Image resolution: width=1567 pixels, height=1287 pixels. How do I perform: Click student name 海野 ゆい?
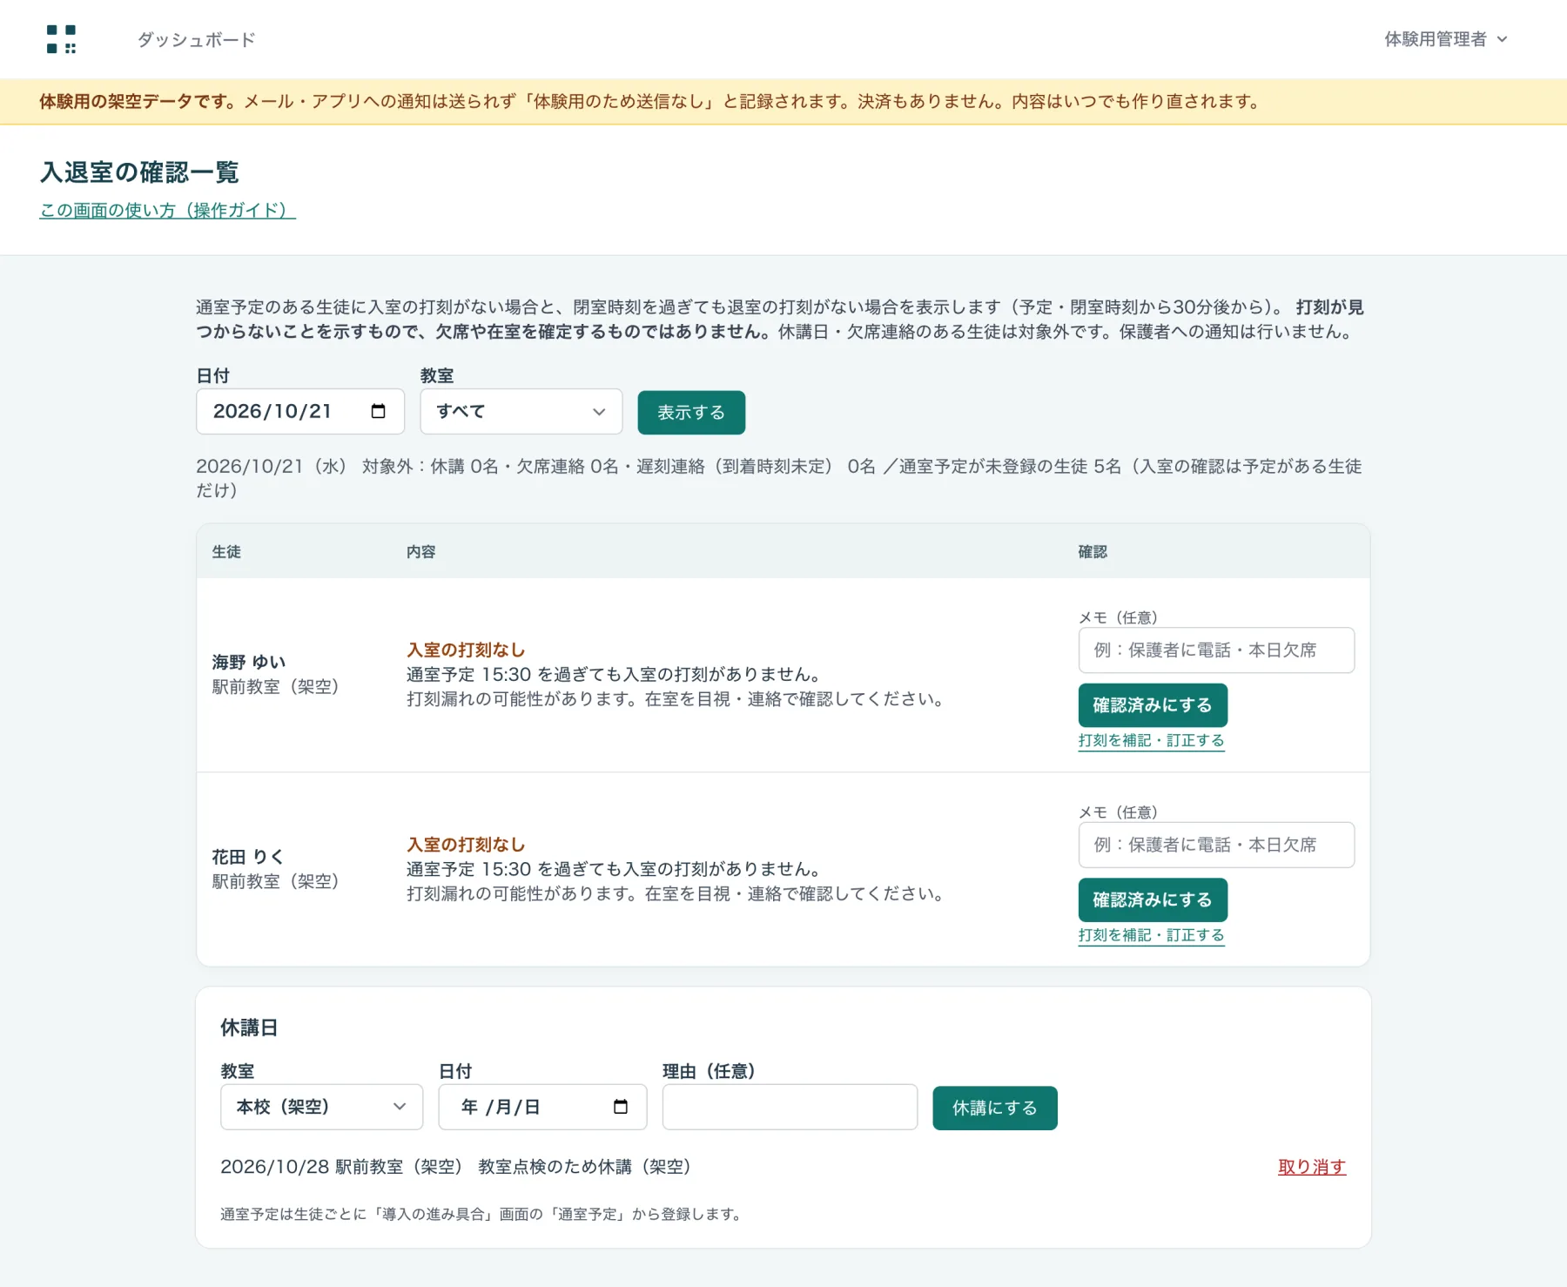tap(249, 662)
